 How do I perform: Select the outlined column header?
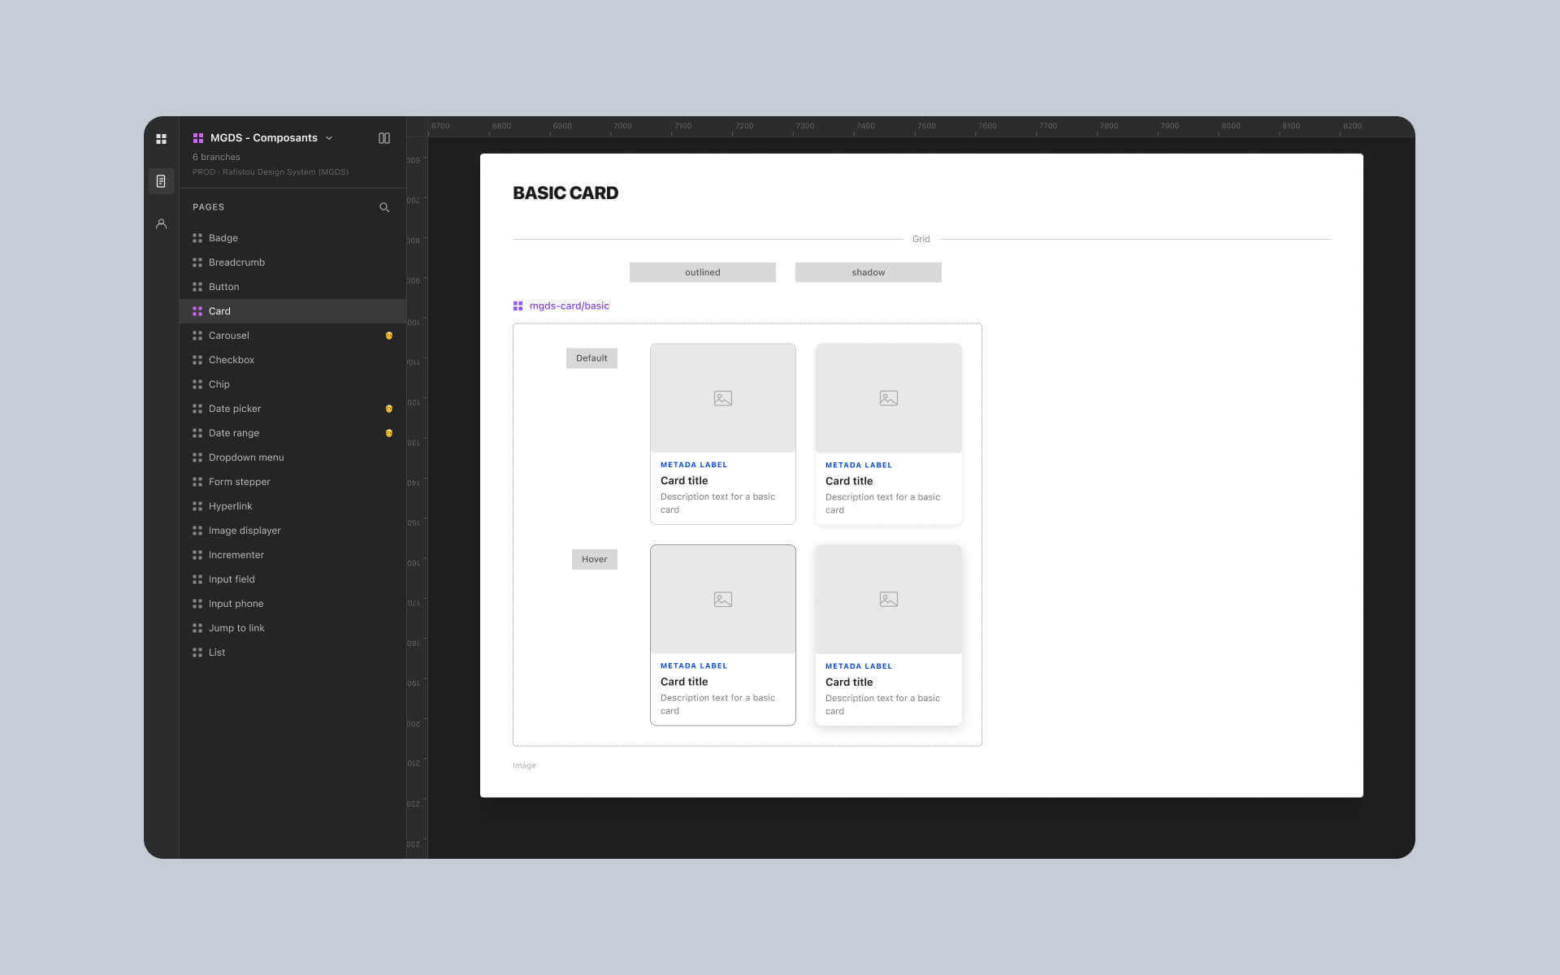[x=703, y=272]
